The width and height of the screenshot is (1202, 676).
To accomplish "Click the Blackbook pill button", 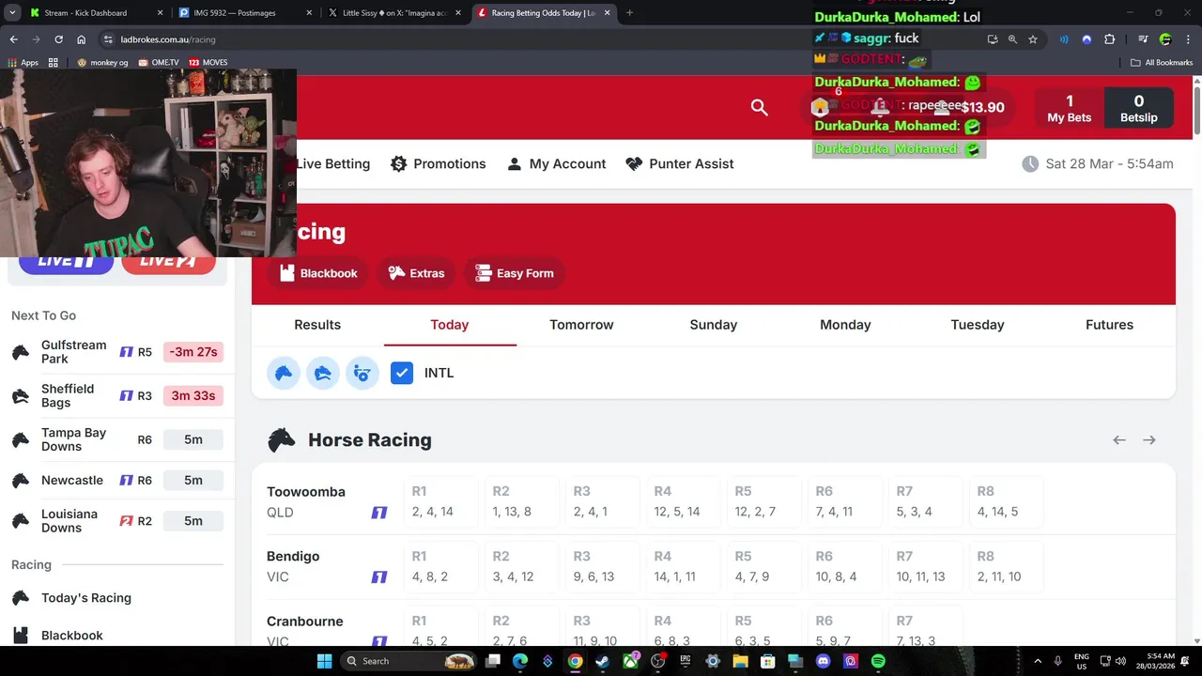I will [318, 273].
